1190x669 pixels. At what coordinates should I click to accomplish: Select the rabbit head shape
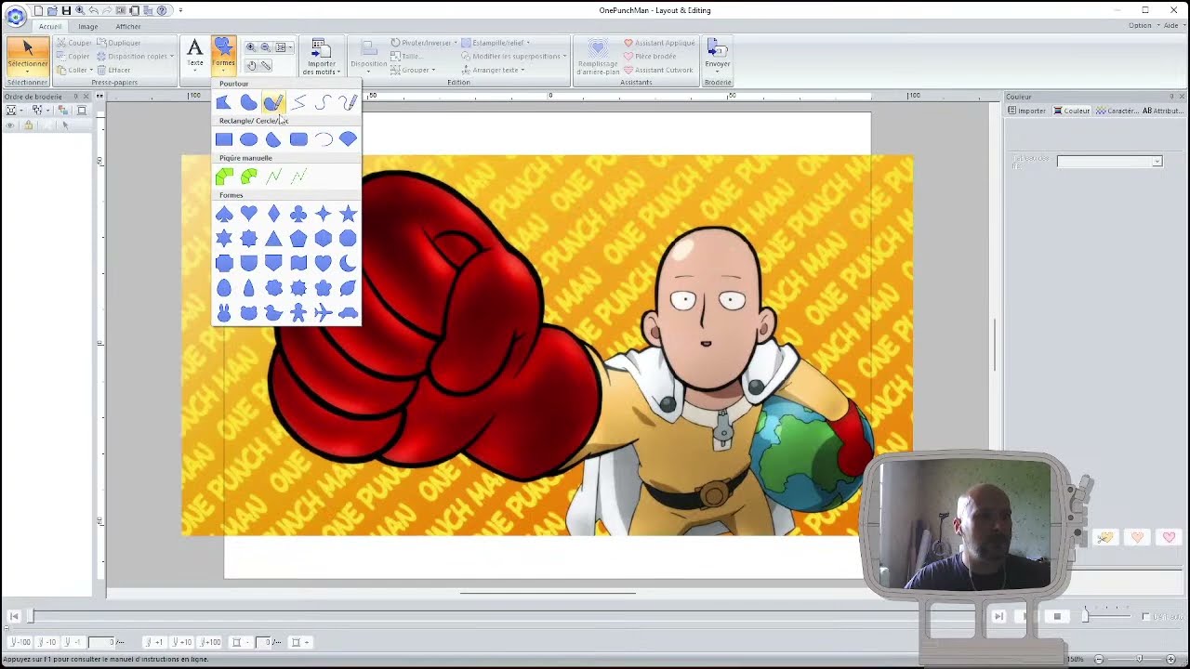224,313
